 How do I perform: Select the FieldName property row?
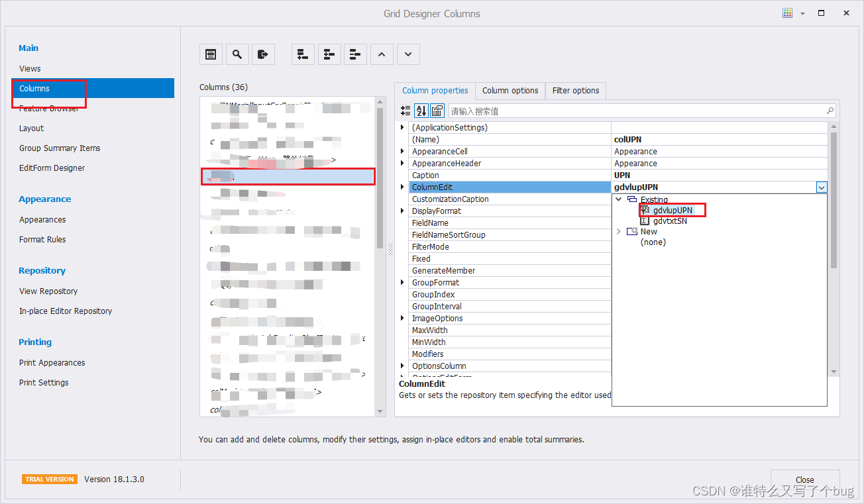pos(510,223)
